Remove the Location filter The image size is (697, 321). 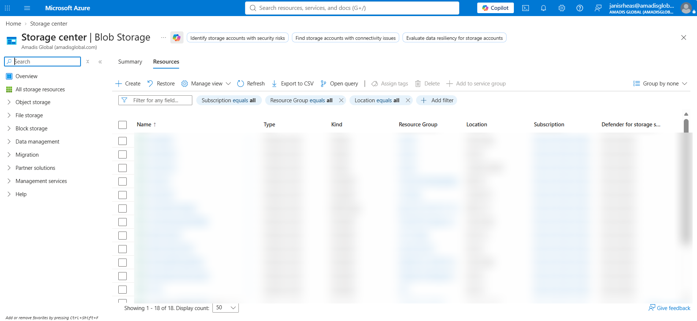point(408,100)
